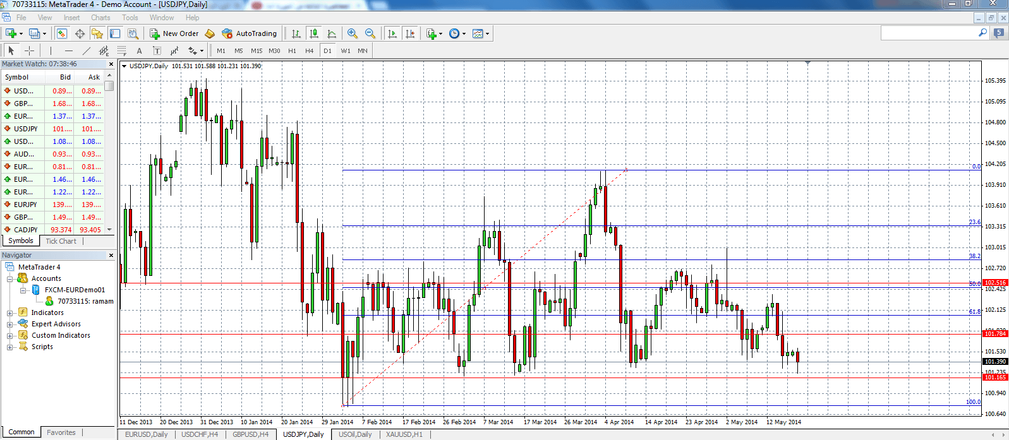Select EURJPY row in Market Watch
Viewport: 1009px width, 440px height.
click(25, 205)
